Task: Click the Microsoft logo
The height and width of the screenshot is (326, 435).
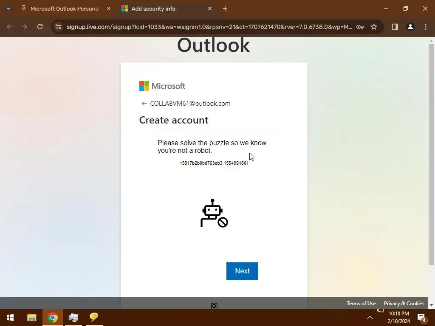Action: click(162, 86)
